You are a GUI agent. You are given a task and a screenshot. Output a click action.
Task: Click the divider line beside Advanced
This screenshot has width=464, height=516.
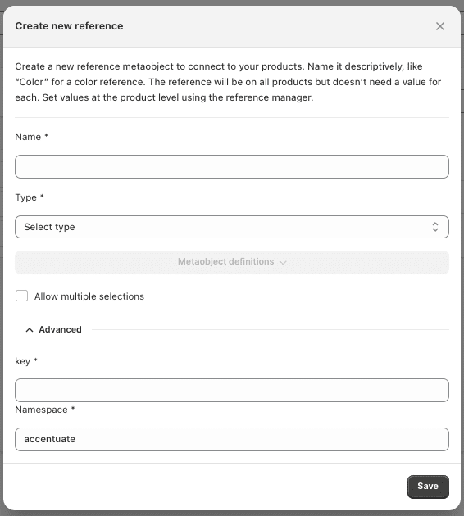[271, 329]
